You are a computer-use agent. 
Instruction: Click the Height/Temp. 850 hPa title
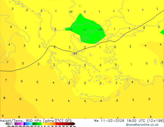pos(20,121)
